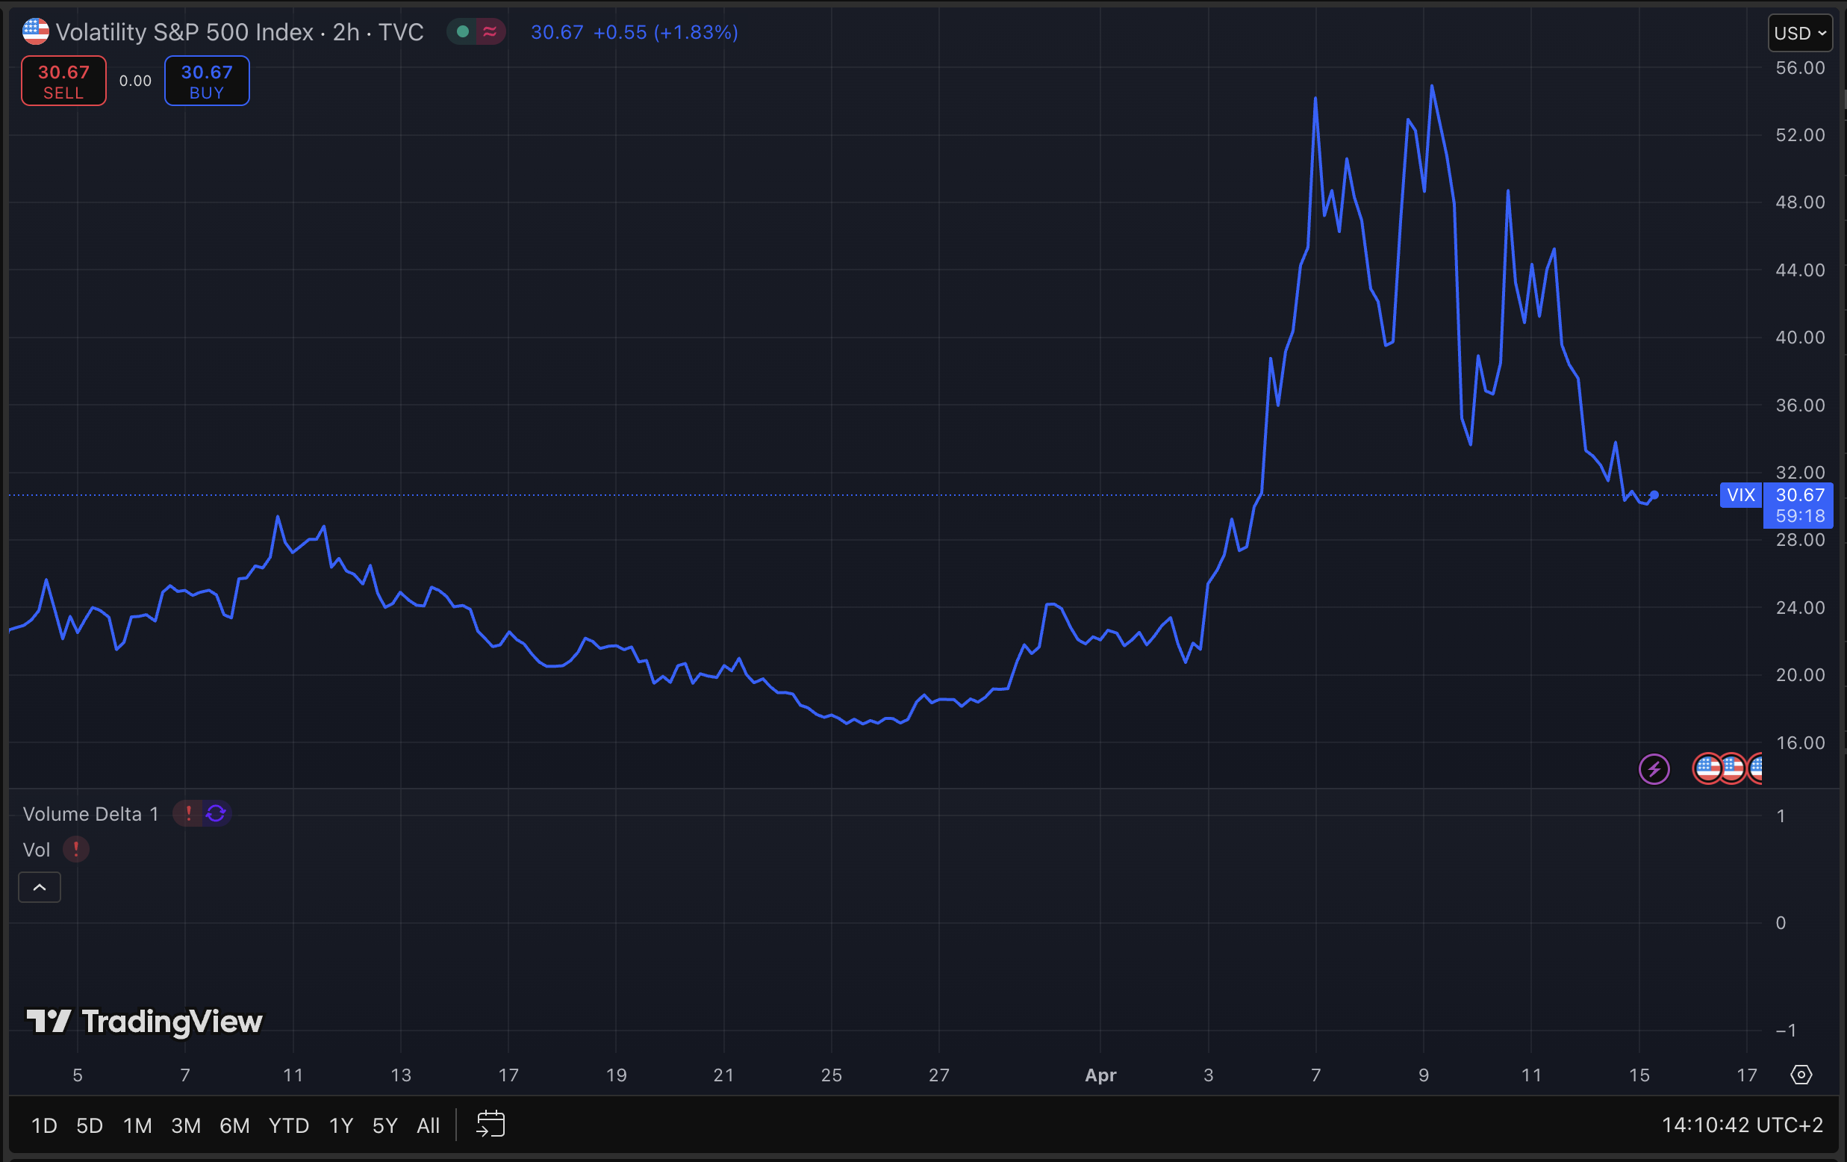Click the last price dot on the line
1847x1162 pixels.
pos(1654,495)
